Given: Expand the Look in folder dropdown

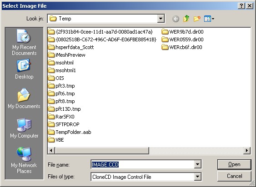Looking at the screenshot, I should click(x=161, y=19).
